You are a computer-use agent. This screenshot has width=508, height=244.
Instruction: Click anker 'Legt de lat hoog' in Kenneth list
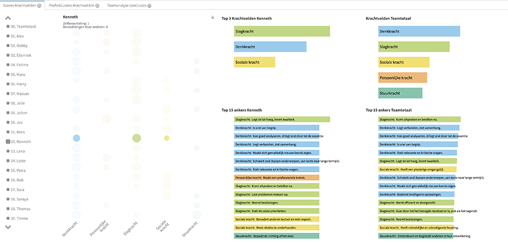(282, 120)
